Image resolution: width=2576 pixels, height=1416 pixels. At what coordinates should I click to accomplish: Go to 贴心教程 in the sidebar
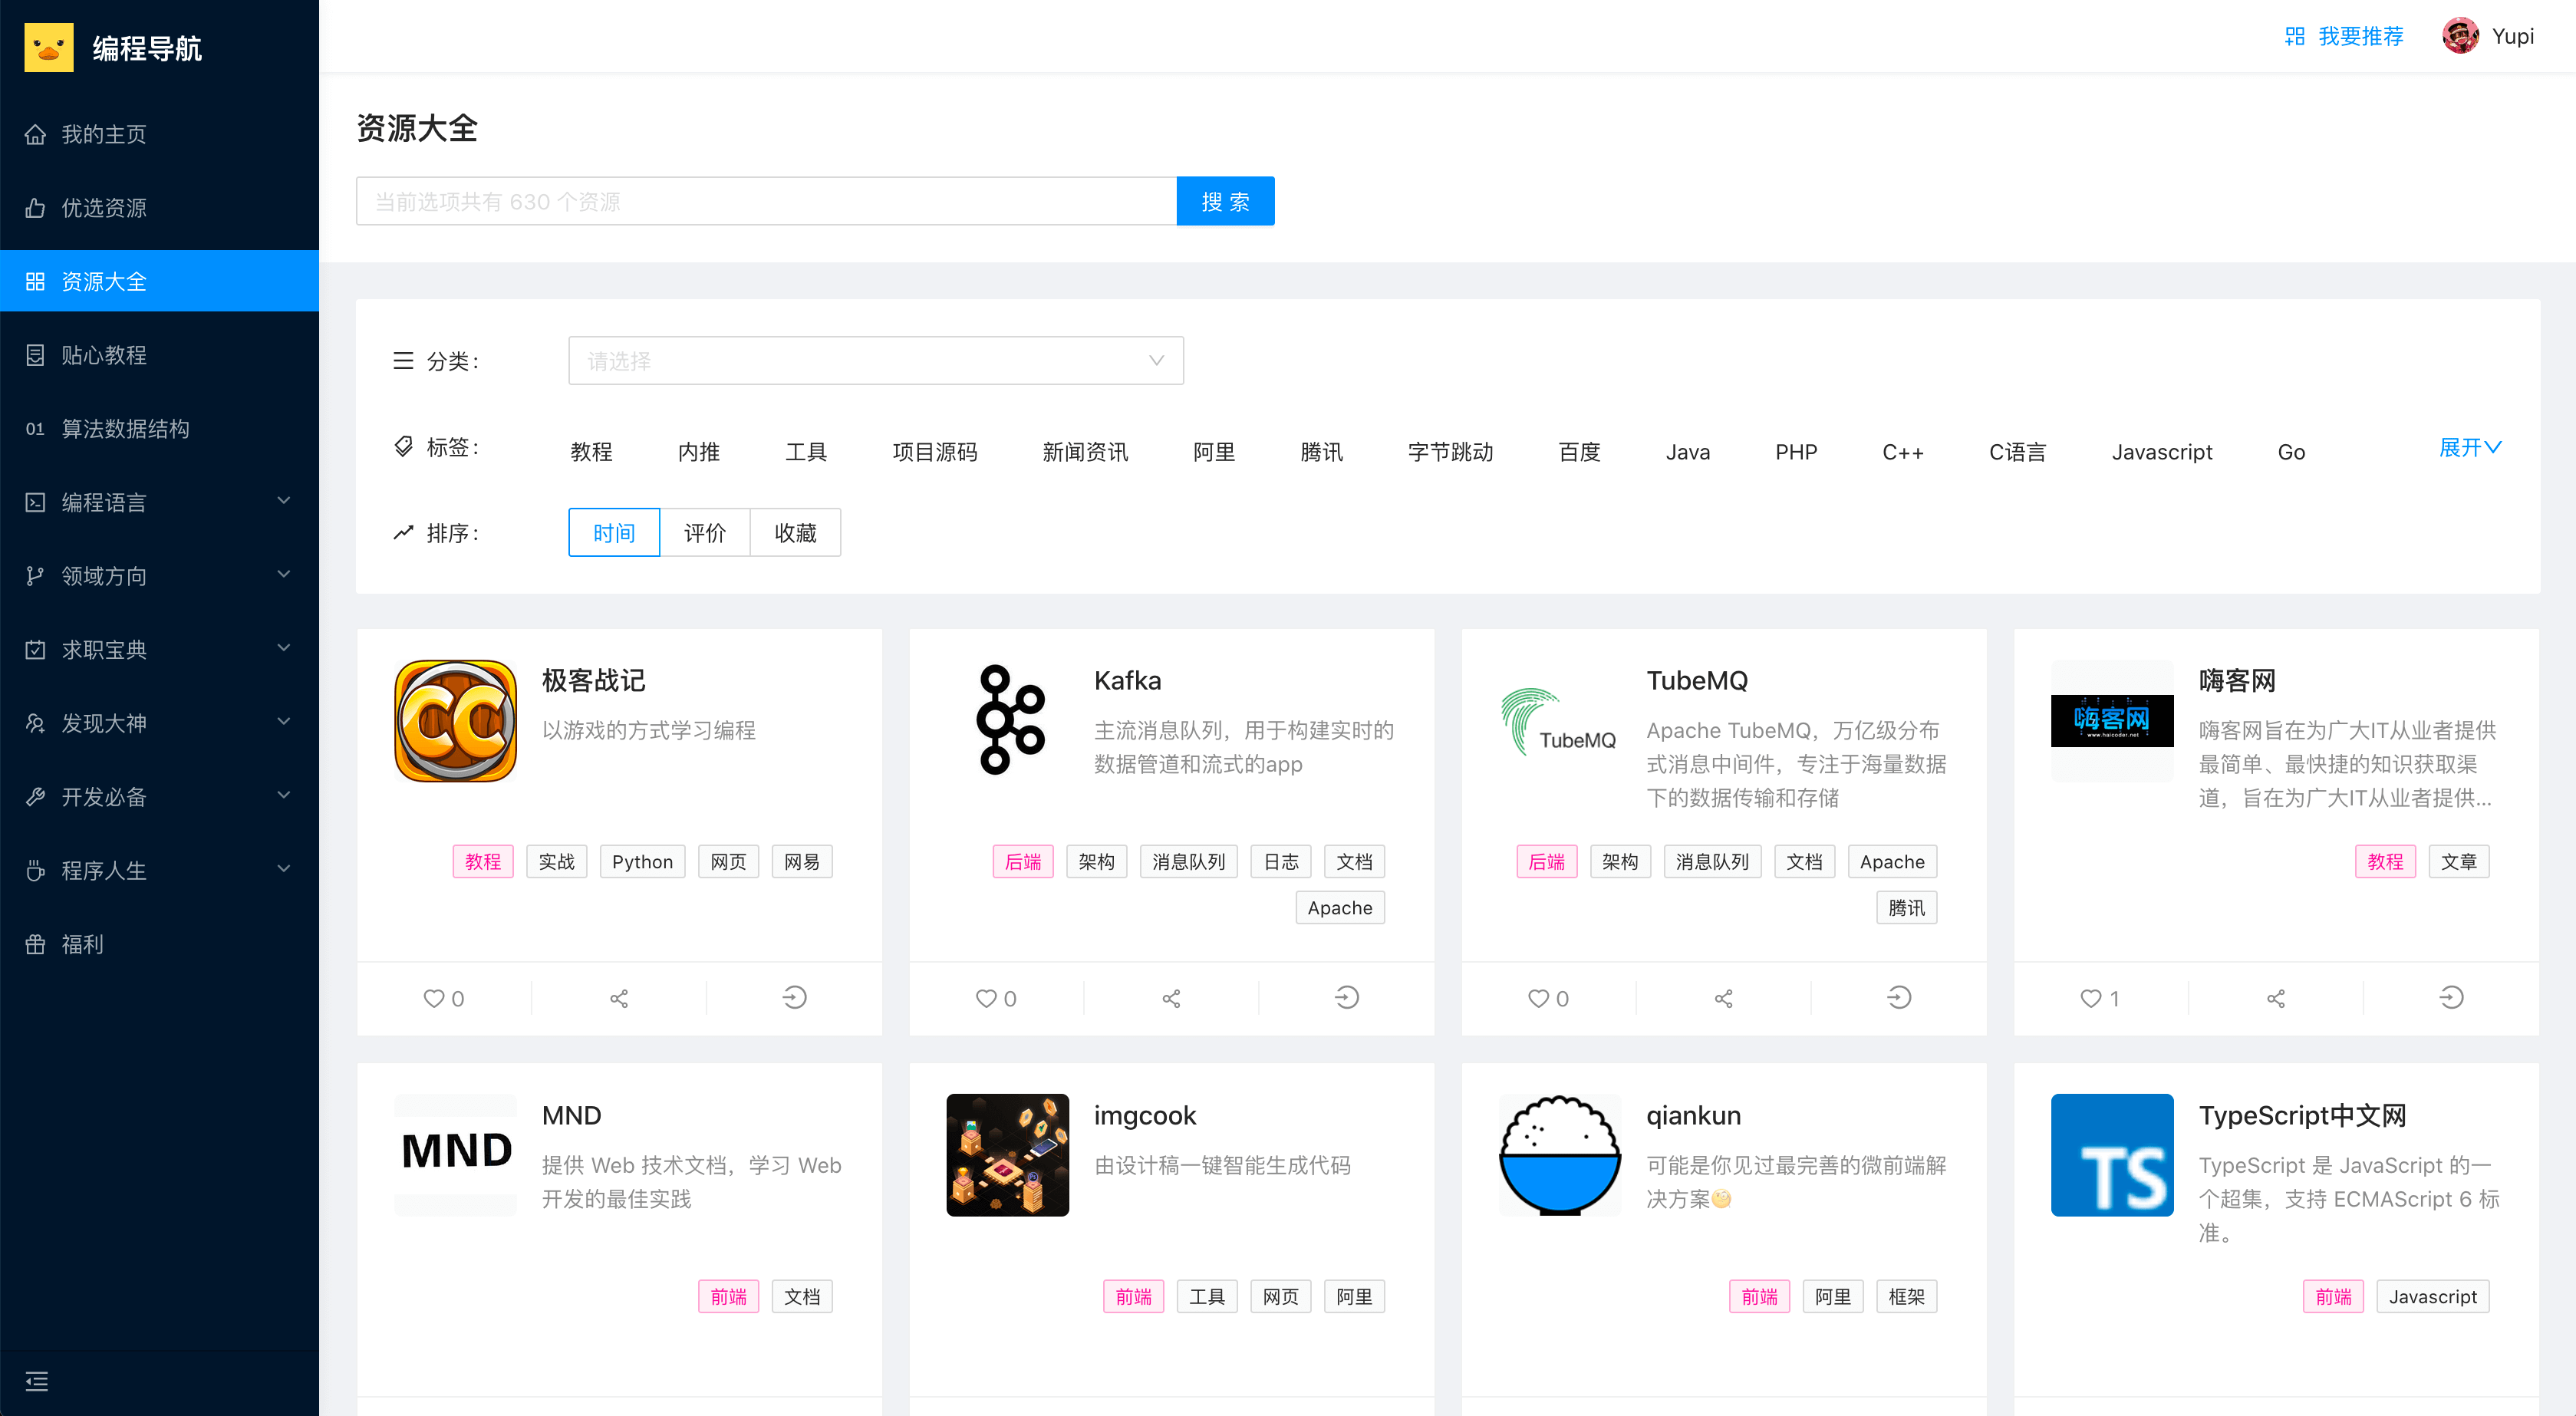point(104,355)
